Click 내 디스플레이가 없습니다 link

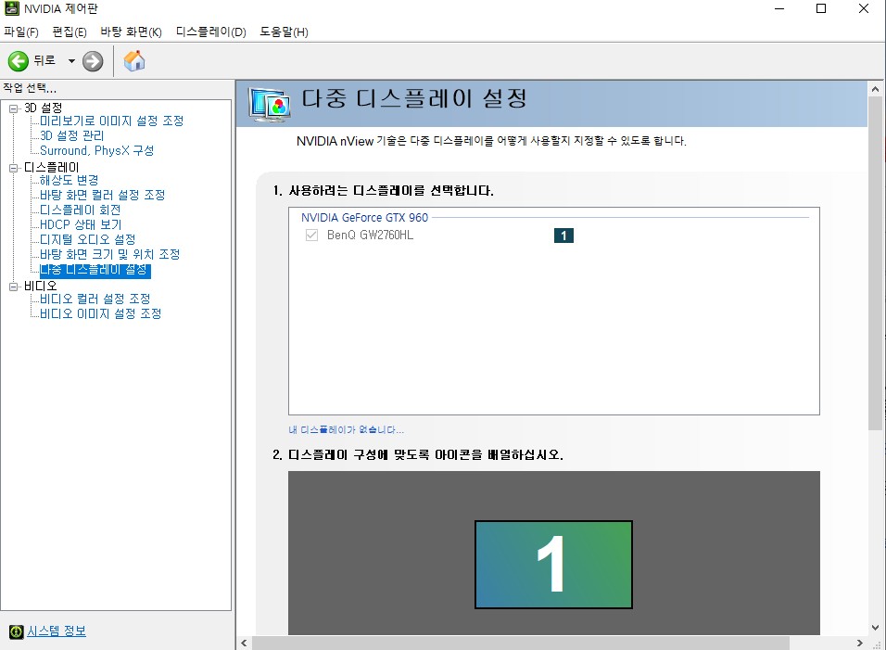click(346, 429)
